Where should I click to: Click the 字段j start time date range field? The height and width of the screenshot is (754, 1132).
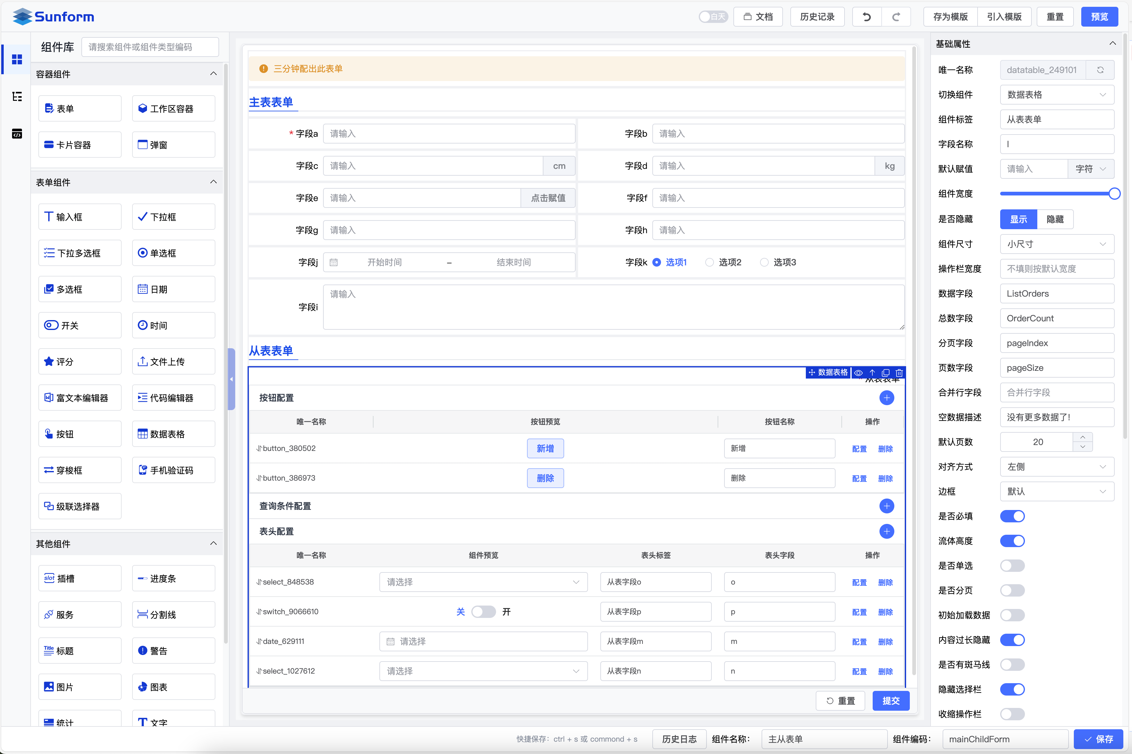384,262
